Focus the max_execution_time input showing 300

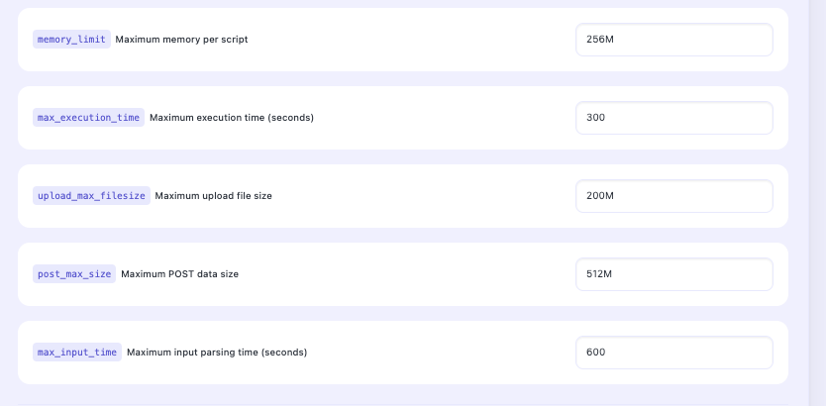pos(673,118)
